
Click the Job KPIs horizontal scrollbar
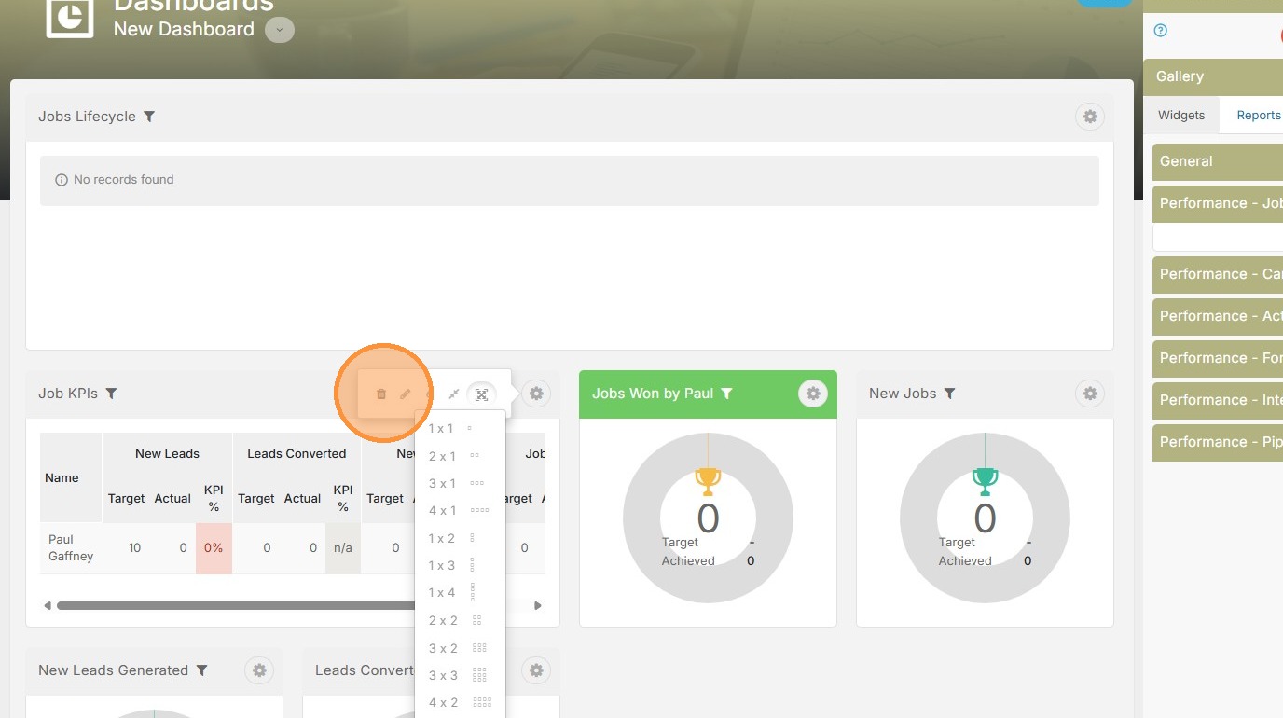click(238, 605)
